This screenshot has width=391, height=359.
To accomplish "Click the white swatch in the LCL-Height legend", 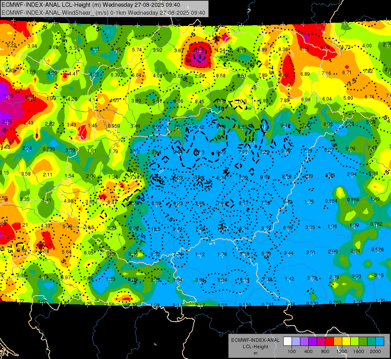I will 288,341.
